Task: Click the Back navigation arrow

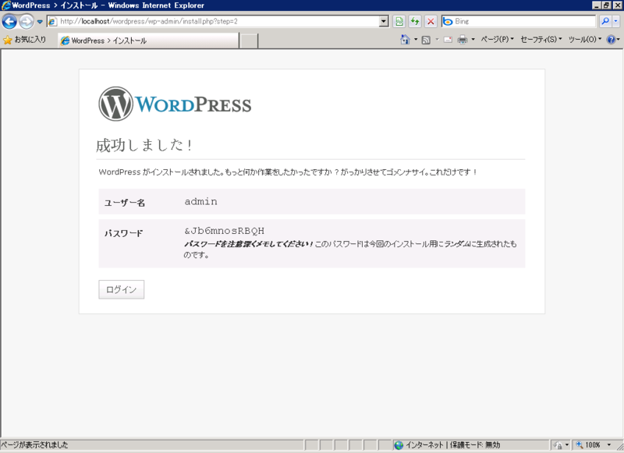Action: [x=9, y=21]
